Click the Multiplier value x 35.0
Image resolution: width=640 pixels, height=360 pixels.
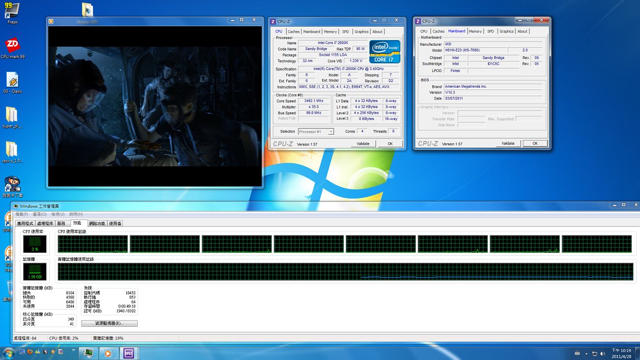(x=314, y=107)
